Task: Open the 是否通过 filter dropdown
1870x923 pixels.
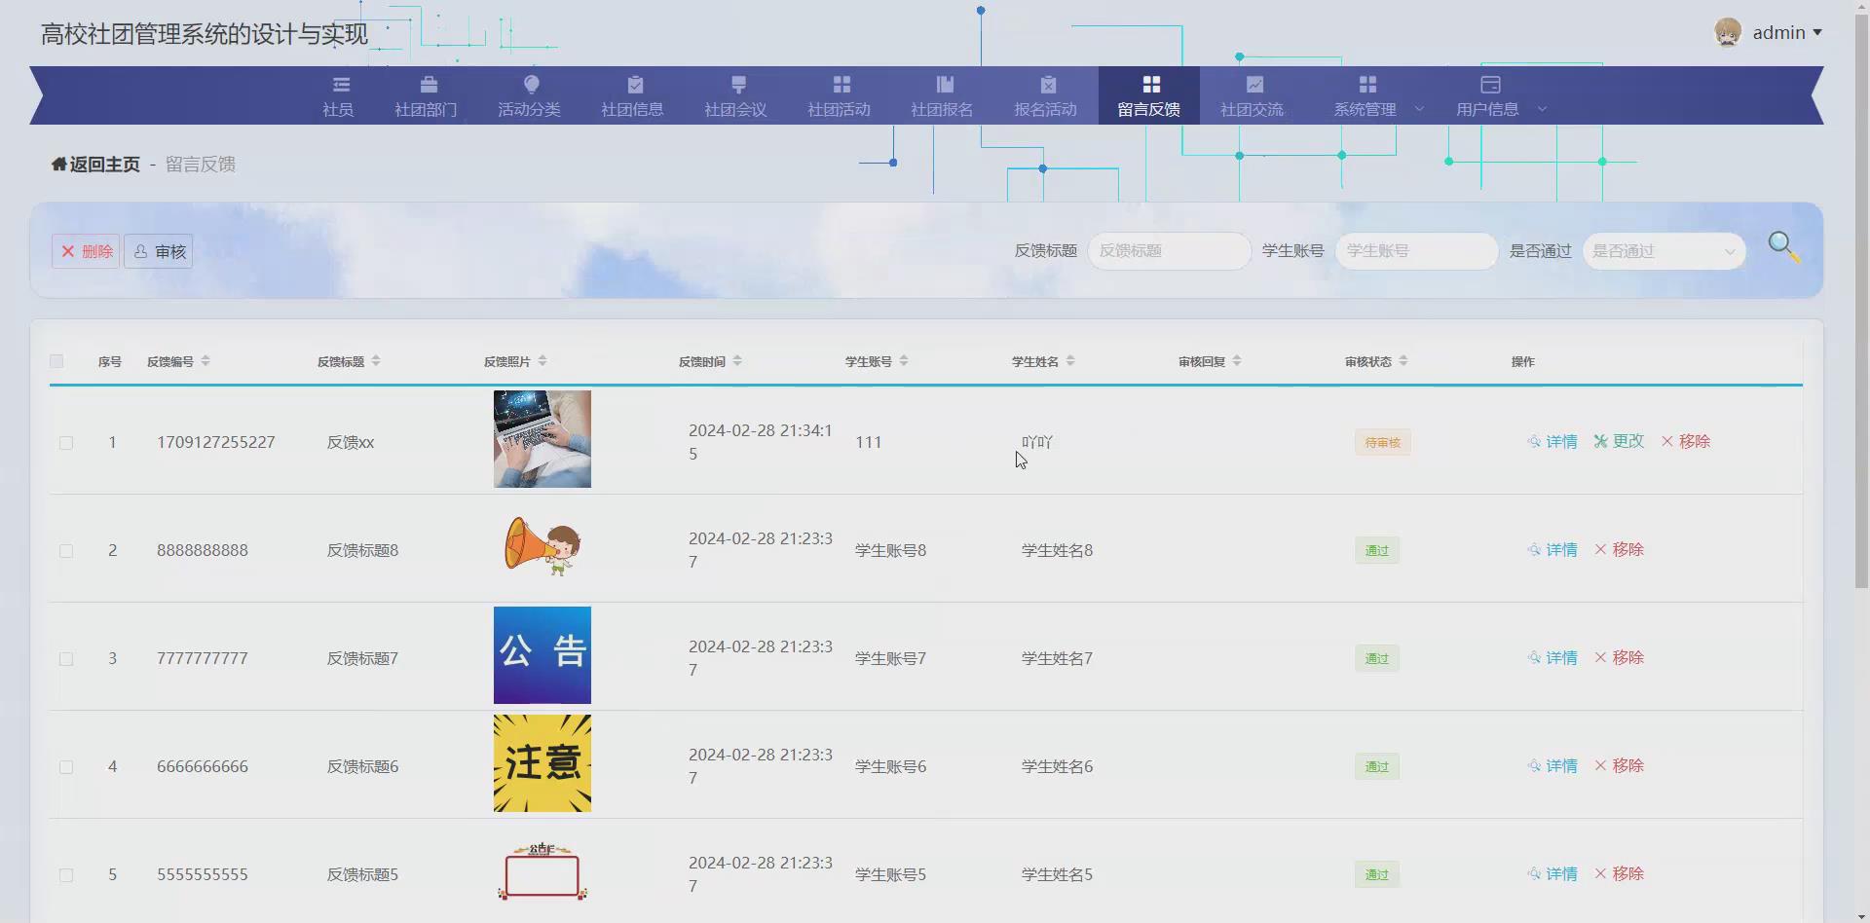Action: (x=1663, y=250)
